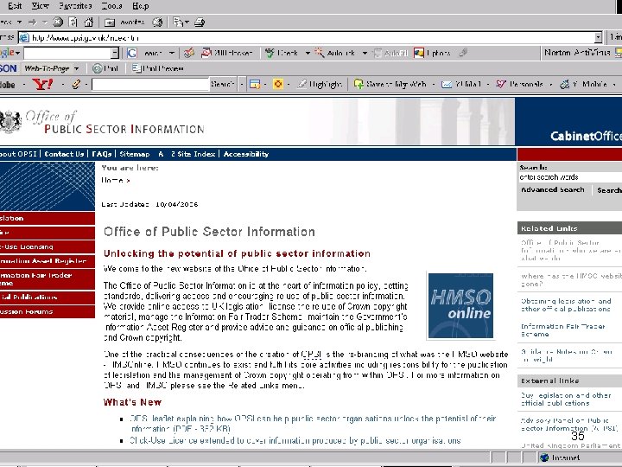Viewport: 622px width, 467px height.
Task: Open the Information Fair Trader Scheme related link
Action: coord(562,330)
